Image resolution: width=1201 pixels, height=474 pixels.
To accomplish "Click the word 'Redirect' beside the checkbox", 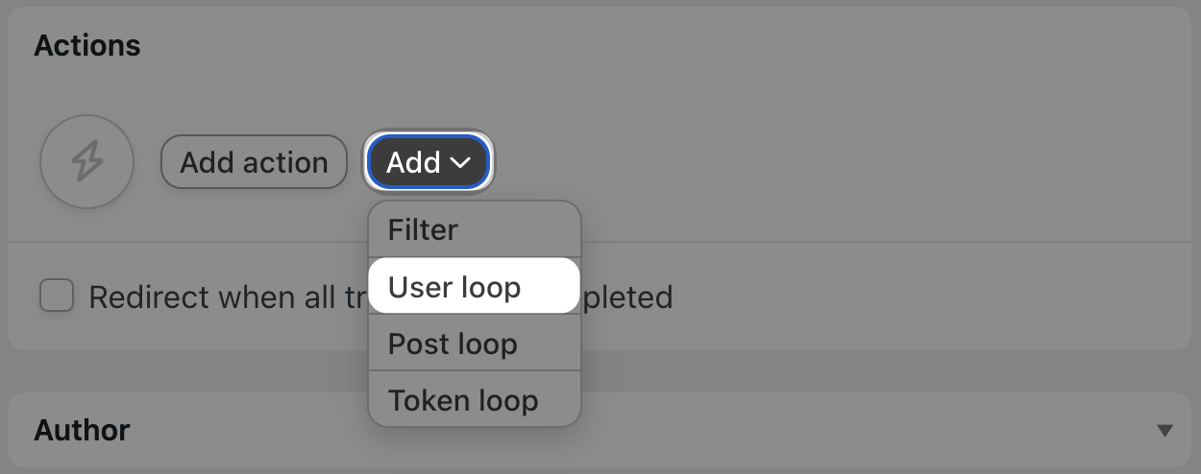I will click(x=149, y=297).
